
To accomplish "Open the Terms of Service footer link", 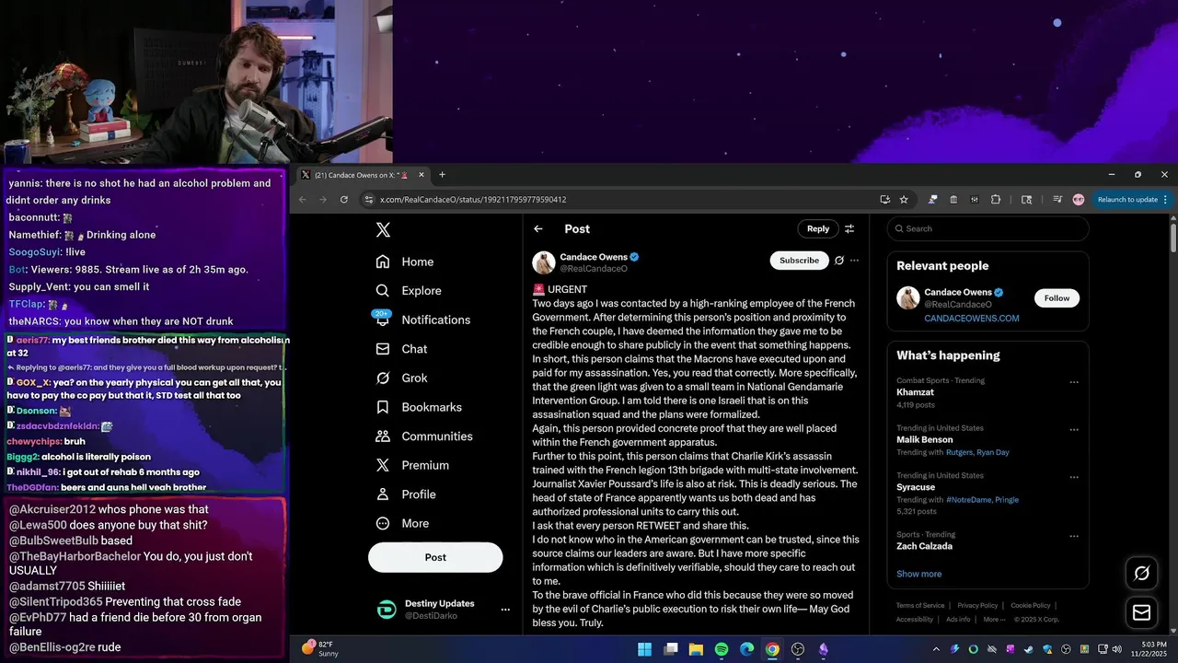I will tap(920, 606).
